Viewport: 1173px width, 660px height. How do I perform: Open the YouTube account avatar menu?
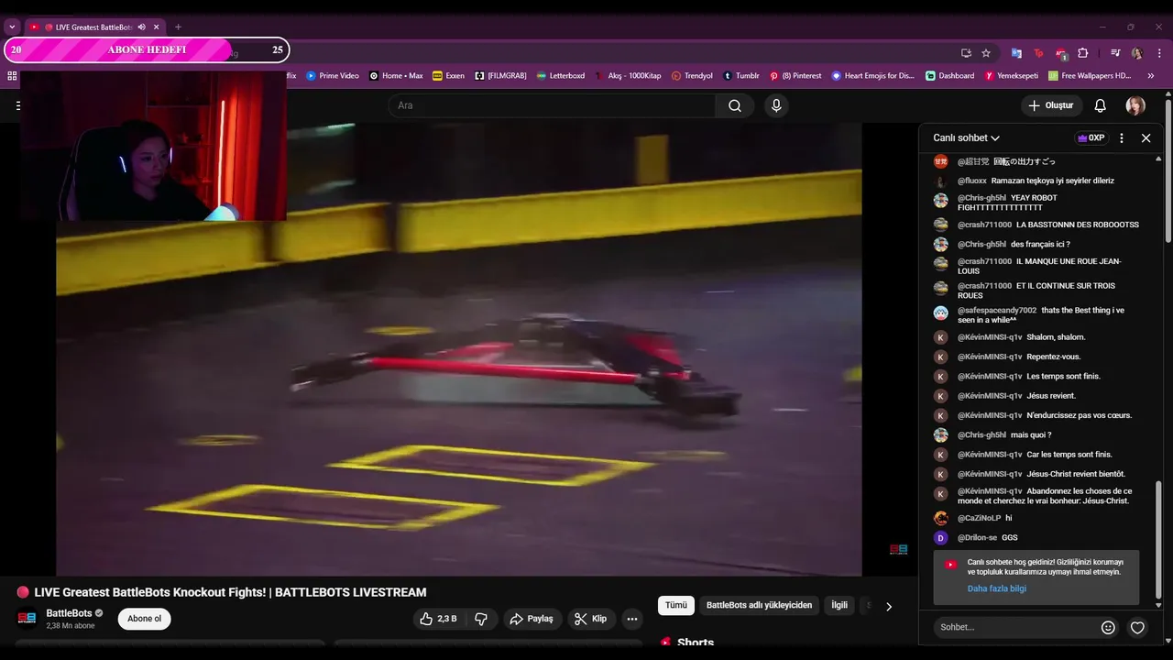1135,105
